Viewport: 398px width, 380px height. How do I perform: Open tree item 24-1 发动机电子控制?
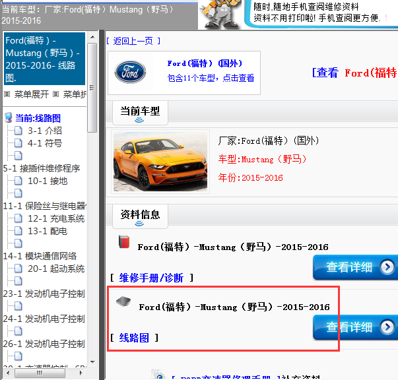point(44,319)
